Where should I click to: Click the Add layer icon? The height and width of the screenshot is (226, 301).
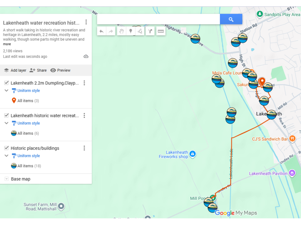click(x=6, y=70)
